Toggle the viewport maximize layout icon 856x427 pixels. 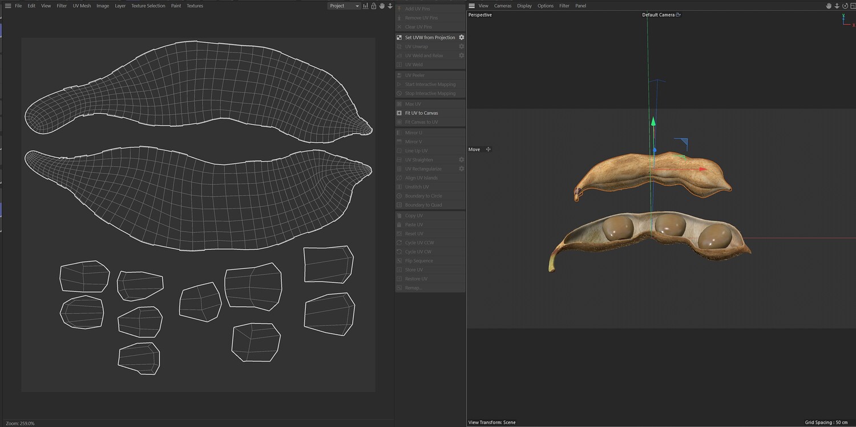pos(852,6)
